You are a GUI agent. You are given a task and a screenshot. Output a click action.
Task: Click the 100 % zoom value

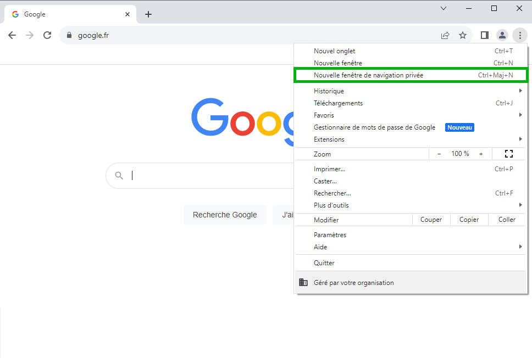pyautogui.click(x=460, y=154)
